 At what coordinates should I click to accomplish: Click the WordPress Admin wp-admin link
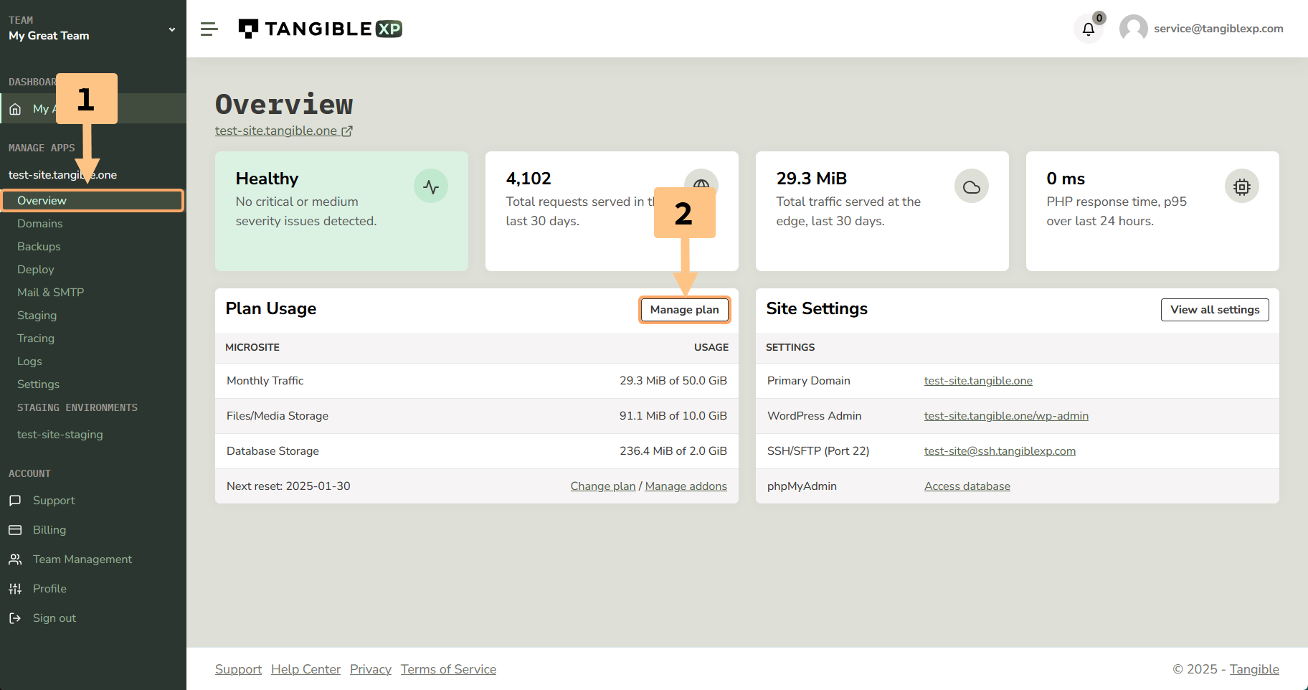point(1005,416)
